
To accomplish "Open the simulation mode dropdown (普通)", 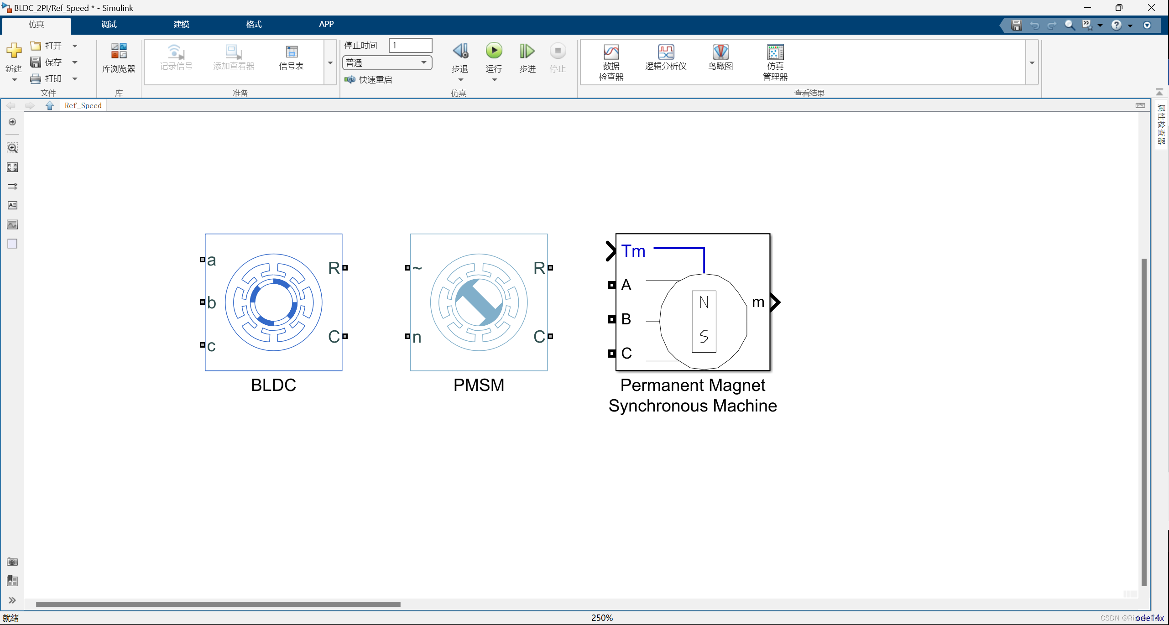I will (387, 62).
